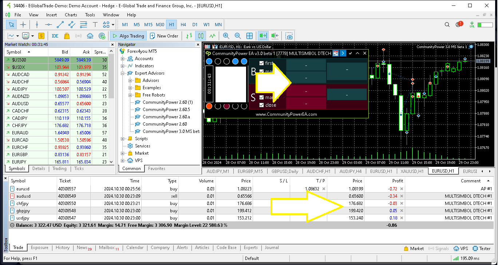This screenshot has height=265, width=498.
Task: Switch chart to line chart style
Action: click(x=212, y=36)
